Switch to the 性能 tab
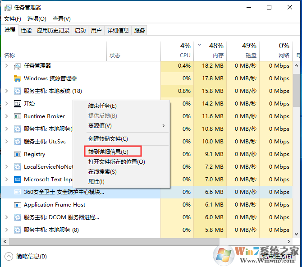 pos(26,31)
